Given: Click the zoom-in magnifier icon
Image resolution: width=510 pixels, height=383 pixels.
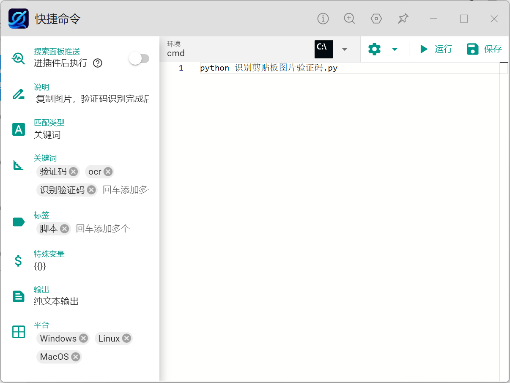Looking at the screenshot, I should tap(349, 19).
